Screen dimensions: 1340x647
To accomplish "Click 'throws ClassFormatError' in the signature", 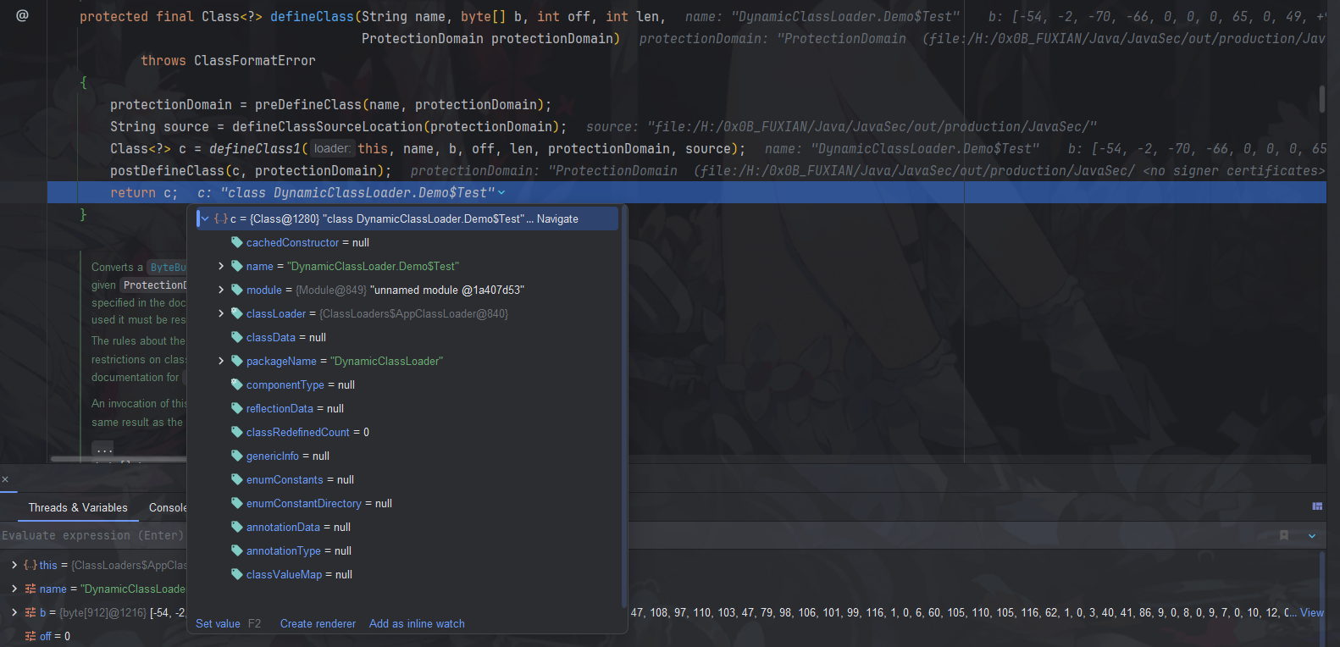I will pyautogui.click(x=228, y=61).
